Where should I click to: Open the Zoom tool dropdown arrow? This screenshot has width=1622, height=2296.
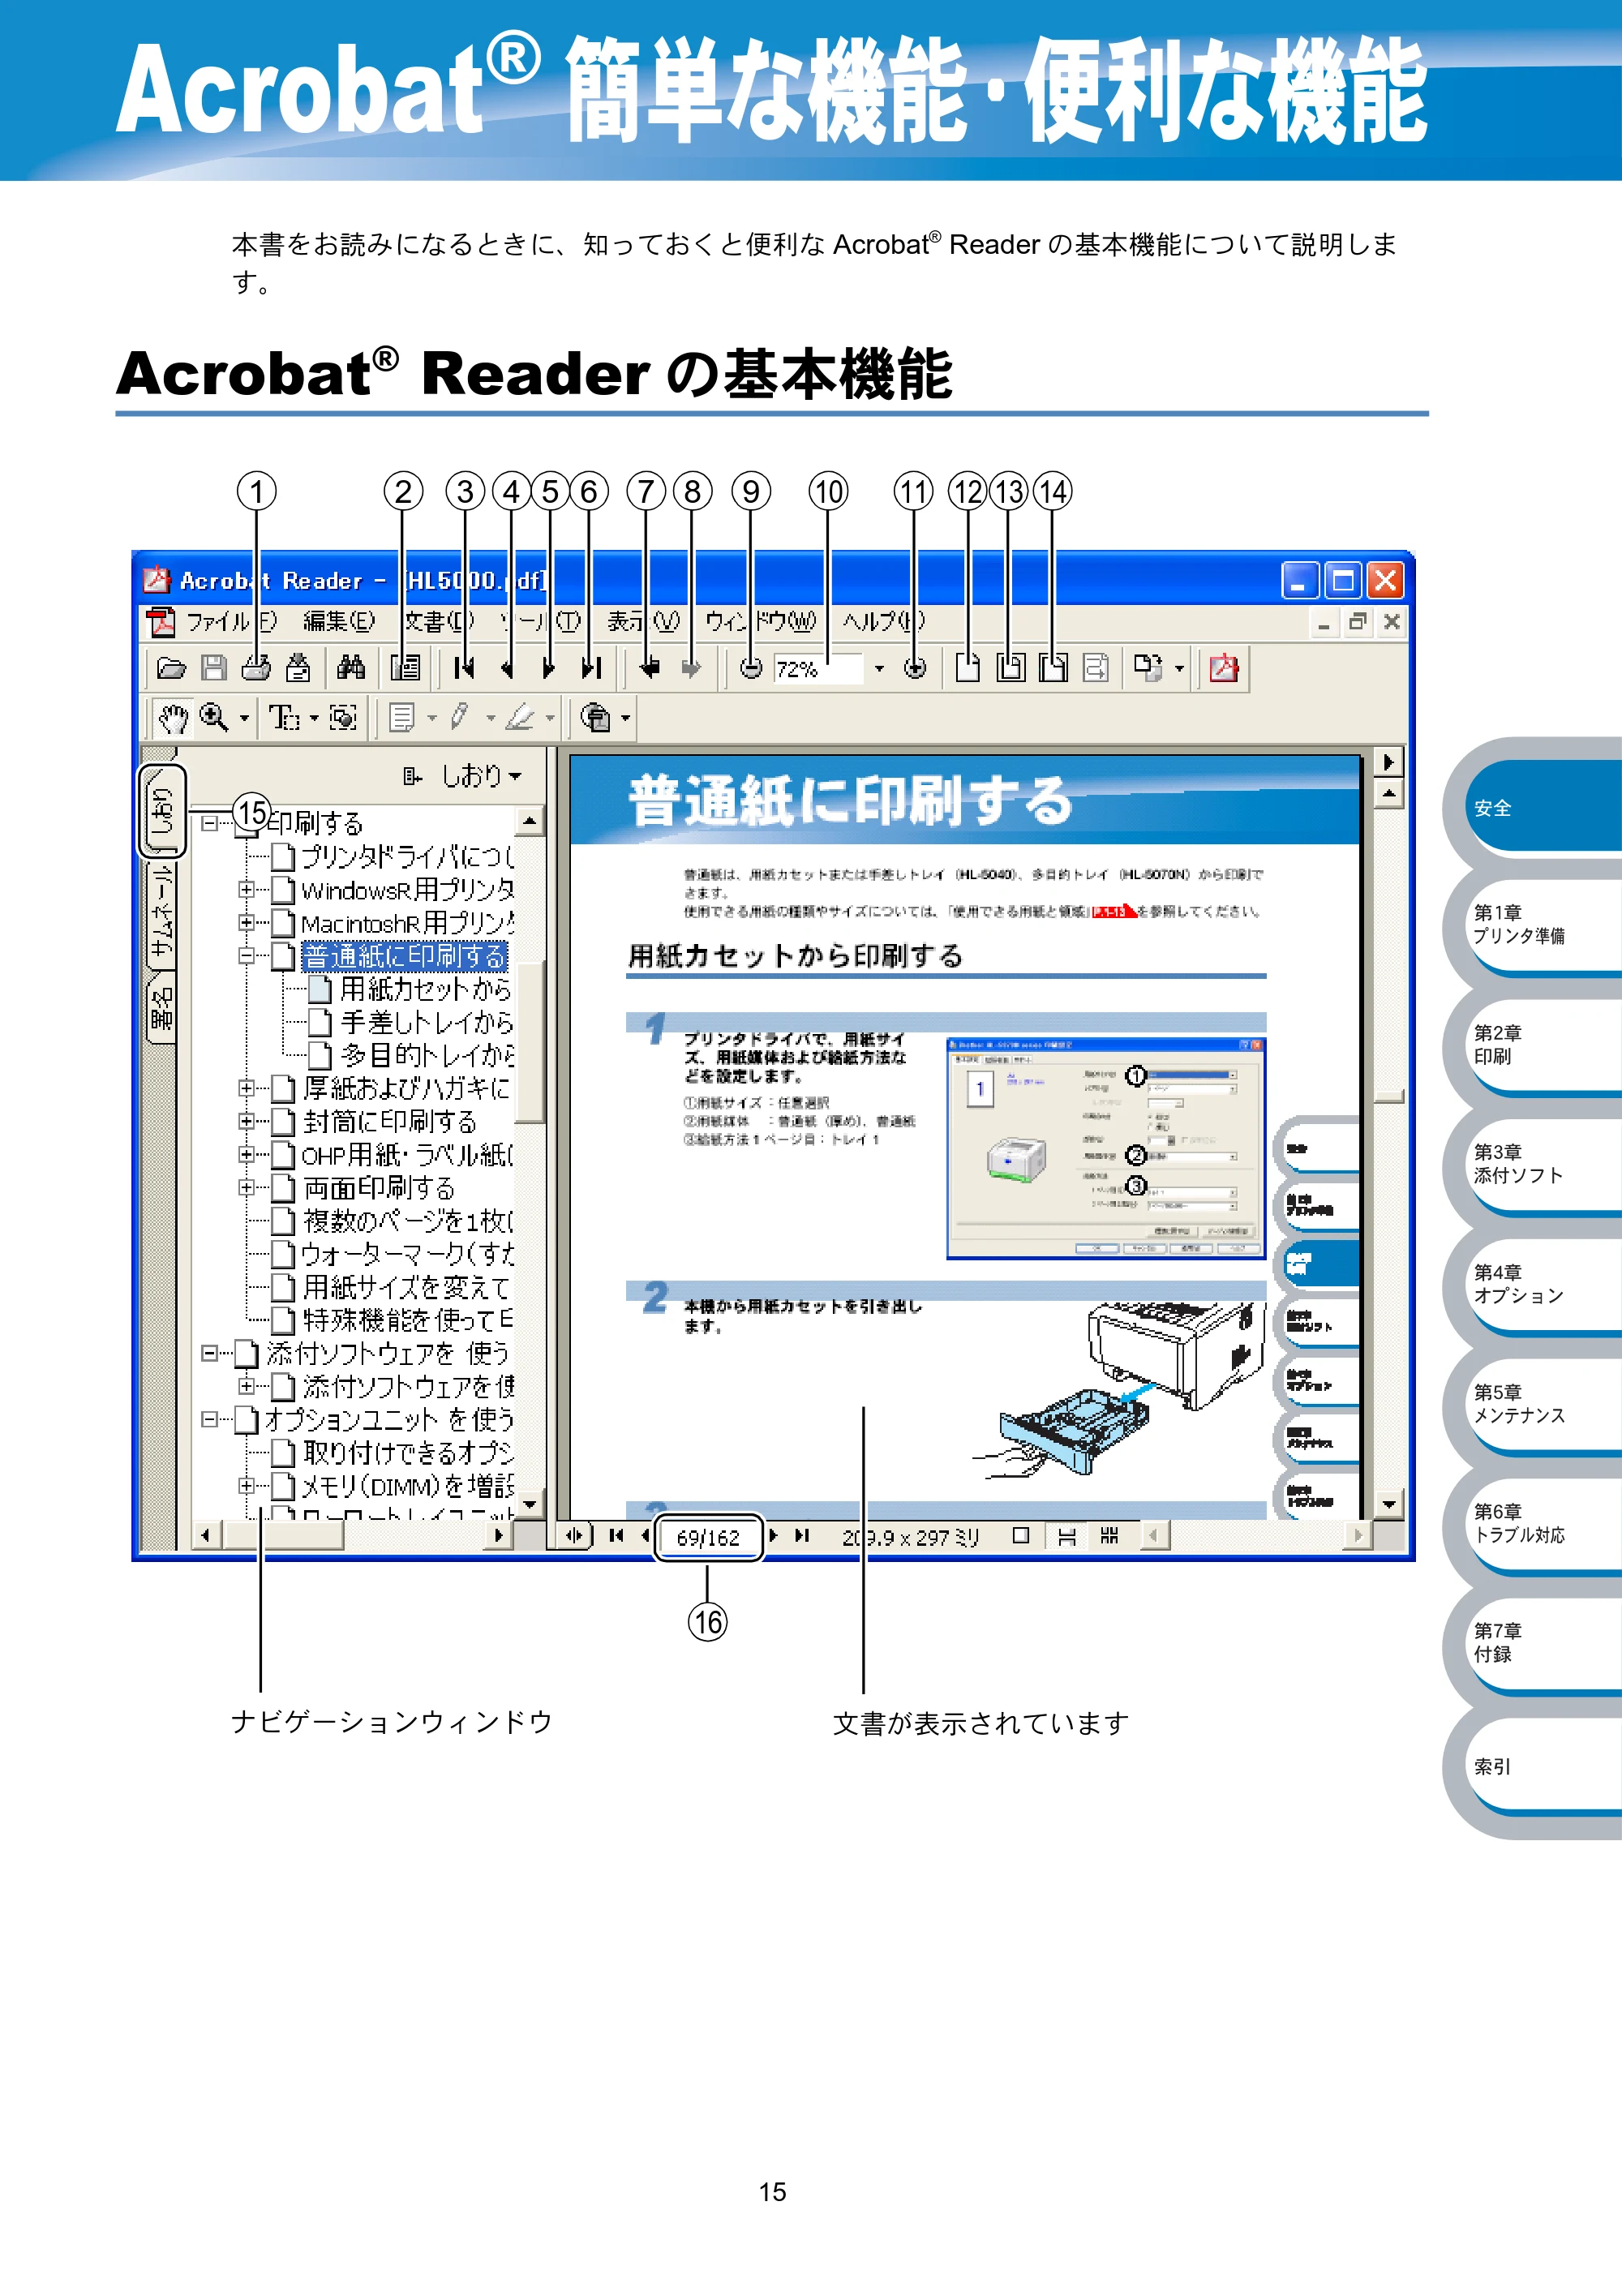coord(244,718)
